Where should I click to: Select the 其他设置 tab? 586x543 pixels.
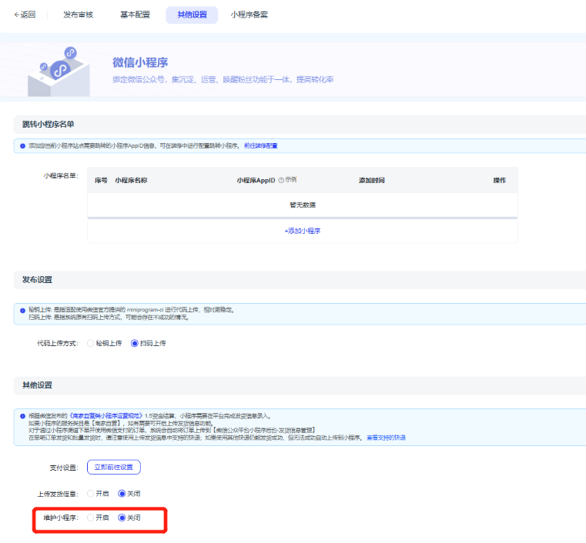[x=192, y=15]
